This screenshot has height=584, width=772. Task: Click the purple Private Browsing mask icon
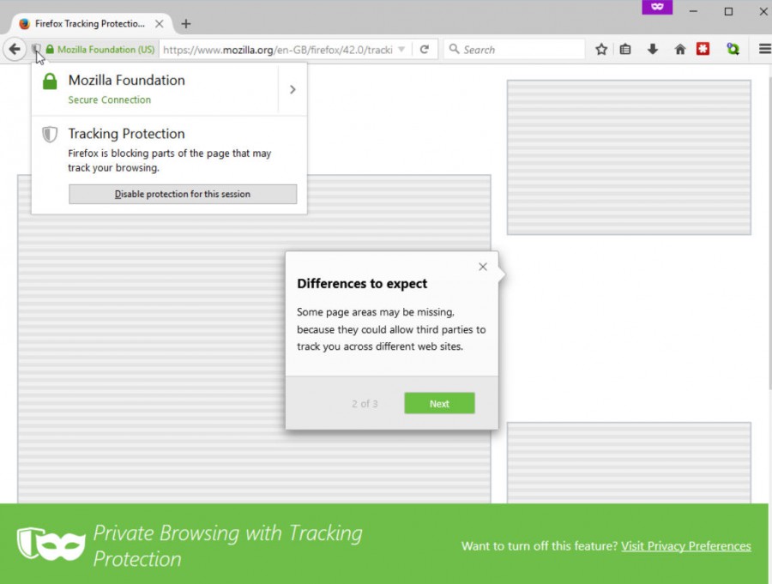657,8
